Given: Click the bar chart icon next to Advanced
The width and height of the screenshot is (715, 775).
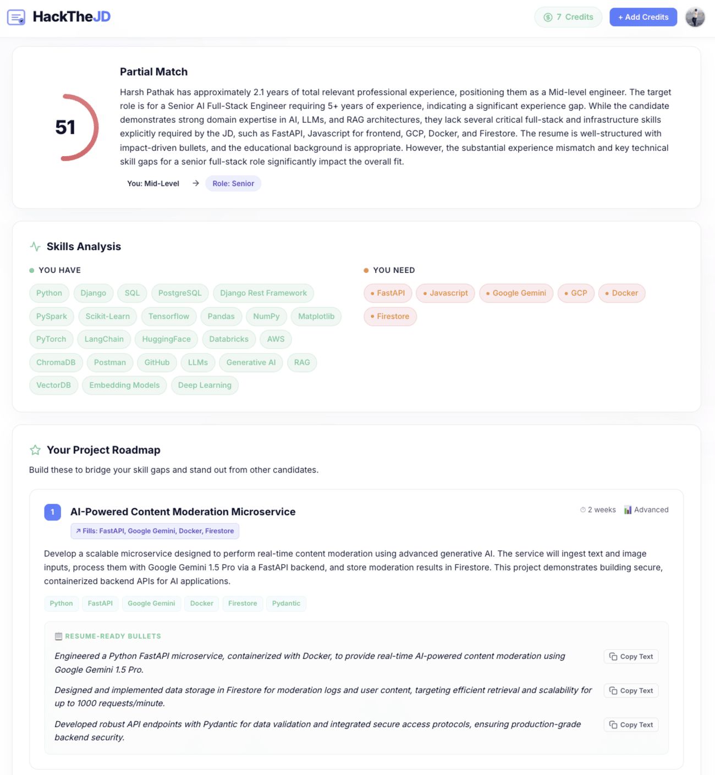Looking at the screenshot, I should tap(628, 509).
